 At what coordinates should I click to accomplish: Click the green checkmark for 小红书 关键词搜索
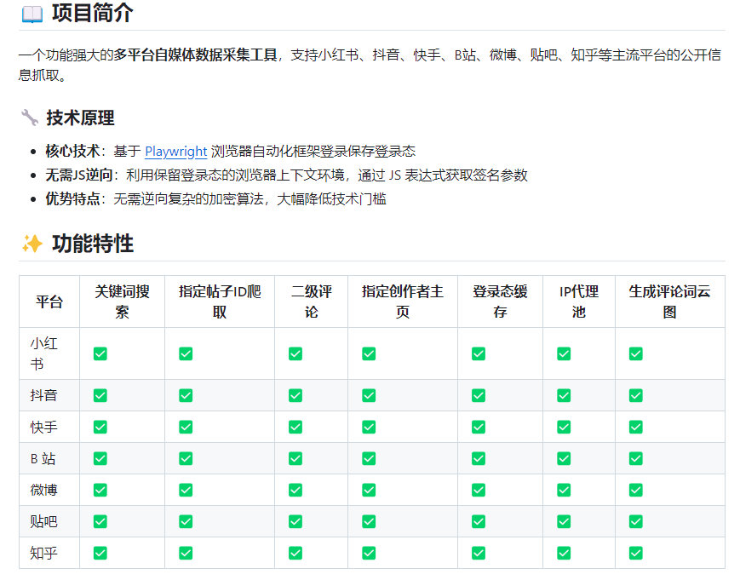[100, 353]
